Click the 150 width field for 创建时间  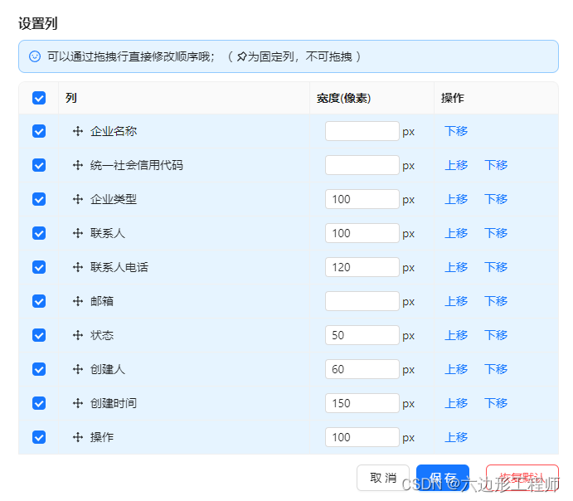tap(362, 402)
